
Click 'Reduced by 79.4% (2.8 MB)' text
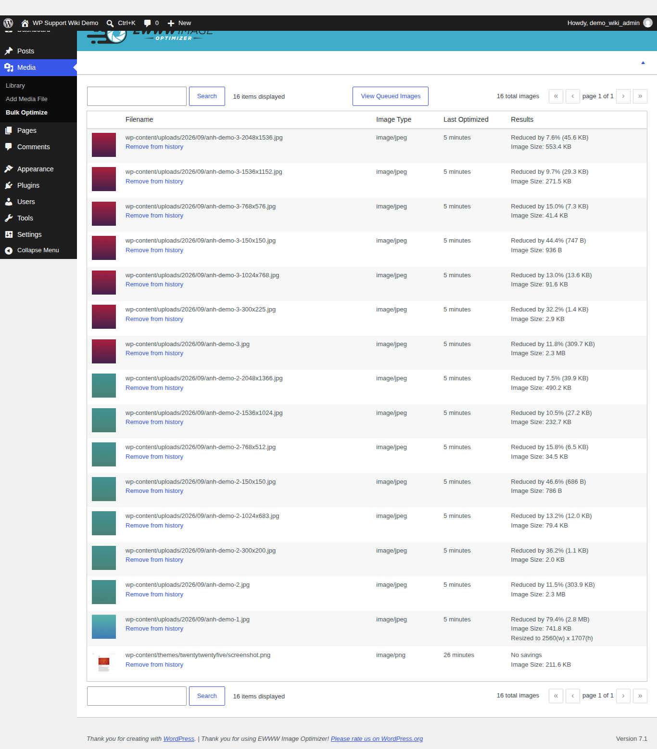point(550,620)
